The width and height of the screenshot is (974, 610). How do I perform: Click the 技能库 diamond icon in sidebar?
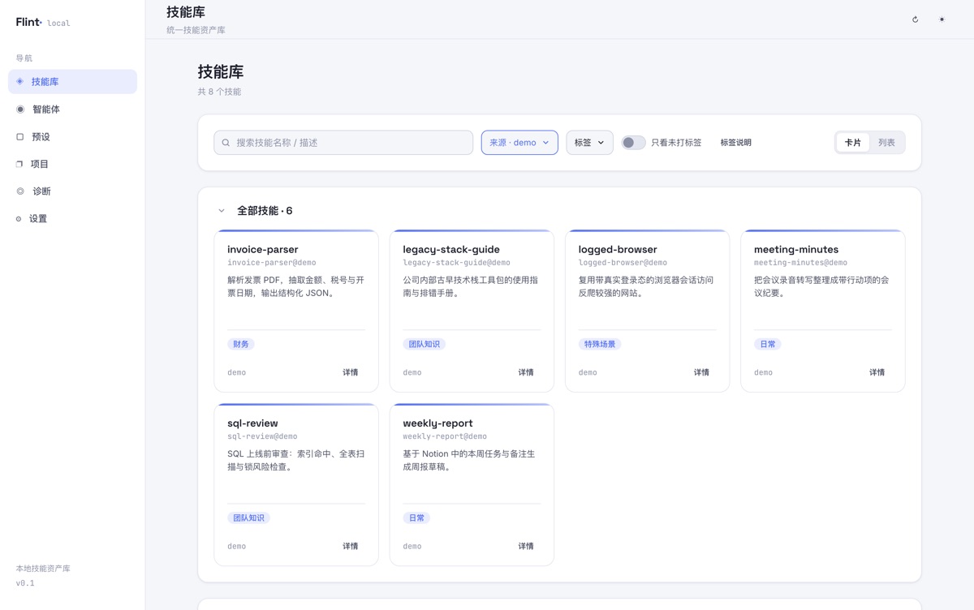click(20, 81)
